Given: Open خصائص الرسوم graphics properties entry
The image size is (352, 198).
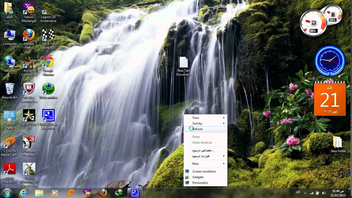Looking at the screenshot, I should click(205, 150).
